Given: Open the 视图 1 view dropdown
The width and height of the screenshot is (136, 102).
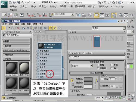Looking at the screenshot, I should (124, 28).
